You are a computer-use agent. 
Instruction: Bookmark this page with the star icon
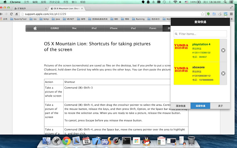click(203, 14)
